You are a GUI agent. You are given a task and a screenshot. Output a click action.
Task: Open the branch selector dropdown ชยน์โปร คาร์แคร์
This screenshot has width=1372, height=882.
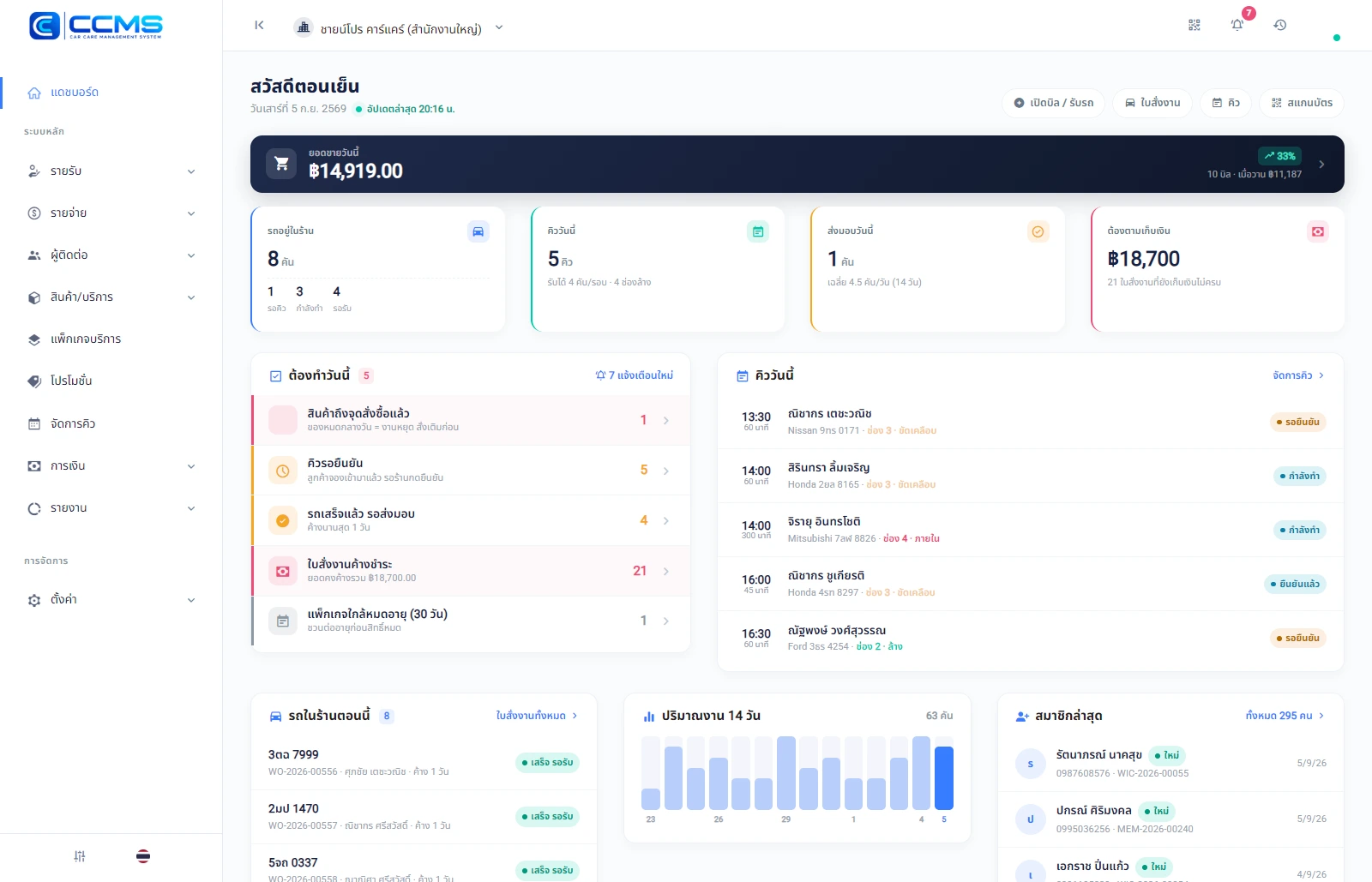398,28
